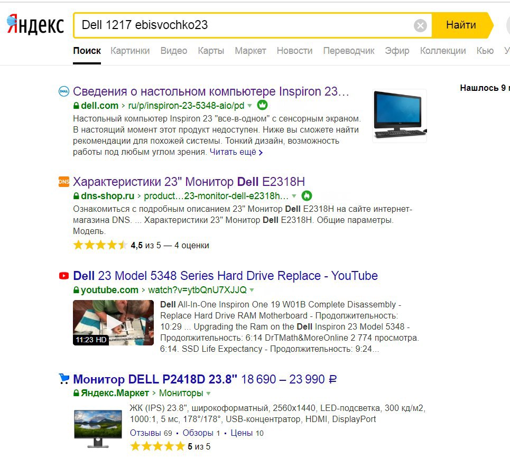
Task: Clear the search query with the X icon
Action: coord(420,25)
